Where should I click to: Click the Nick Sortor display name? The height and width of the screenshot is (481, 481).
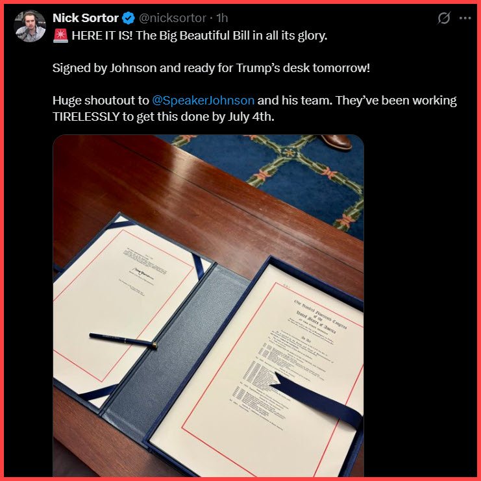coord(86,18)
